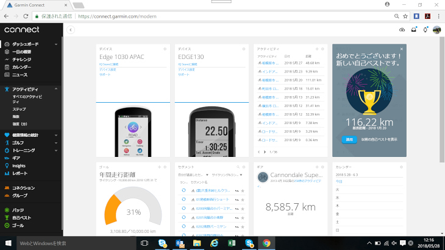Open the Chrome three-dot menu

click(x=438, y=16)
